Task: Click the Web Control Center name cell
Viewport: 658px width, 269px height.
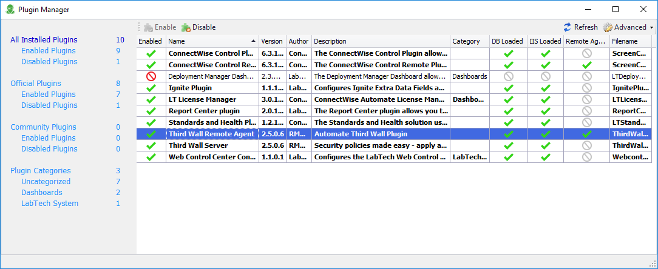Action: coord(212,157)
